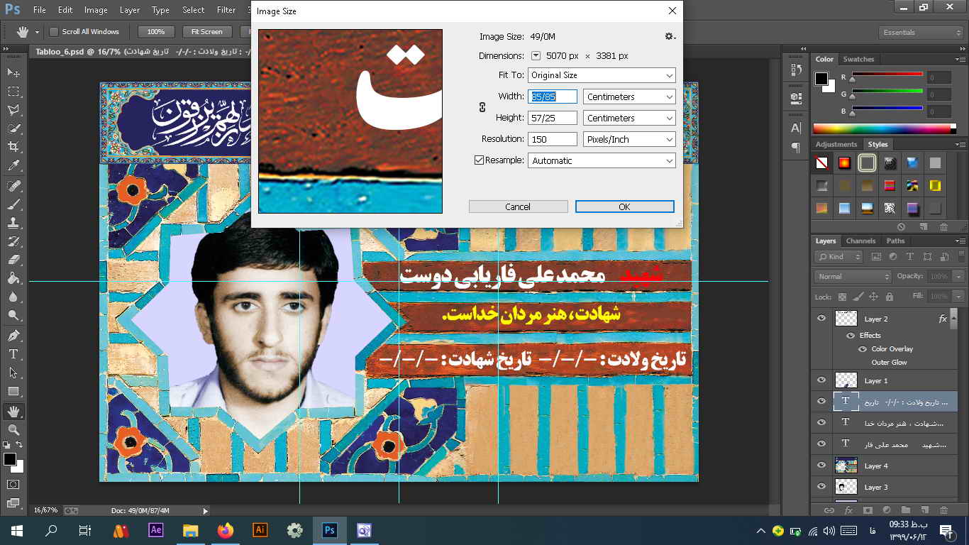Cancel the Image Size dialog

[x=518, y=207]
